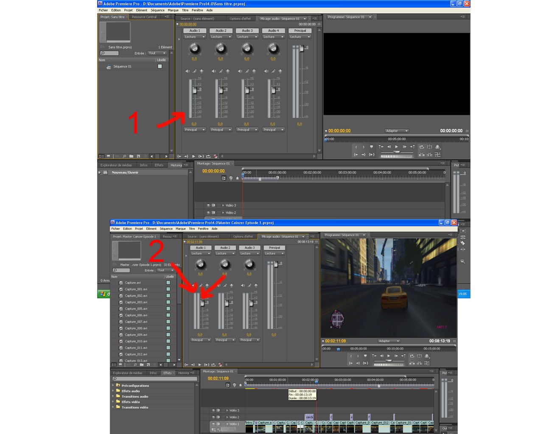Click Audio 2 pan knob in upper mixer
The height and width of the screenshot is (434, 543).
(221, 48)
